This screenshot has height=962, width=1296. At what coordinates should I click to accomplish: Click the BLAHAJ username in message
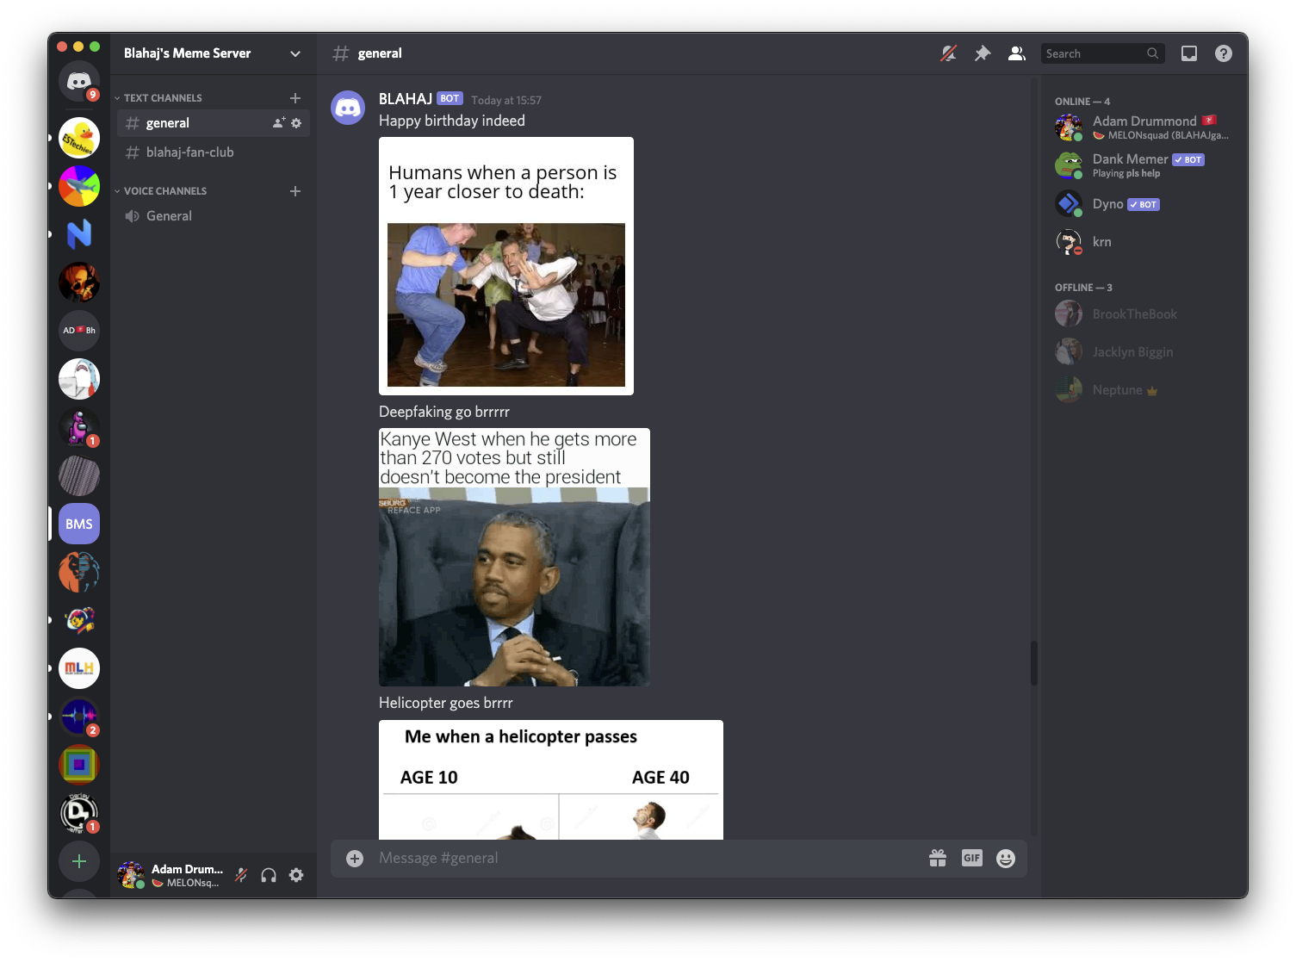pos(406,99)
